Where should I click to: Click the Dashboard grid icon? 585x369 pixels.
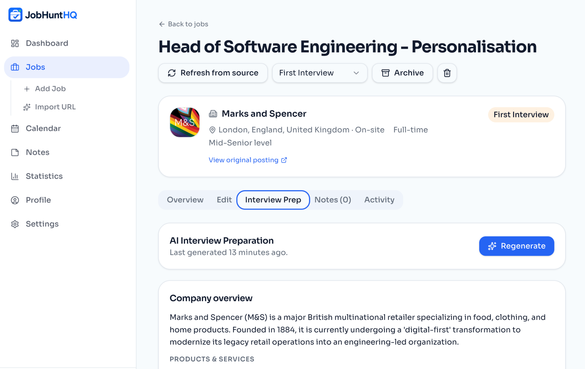tap(15, 43)
